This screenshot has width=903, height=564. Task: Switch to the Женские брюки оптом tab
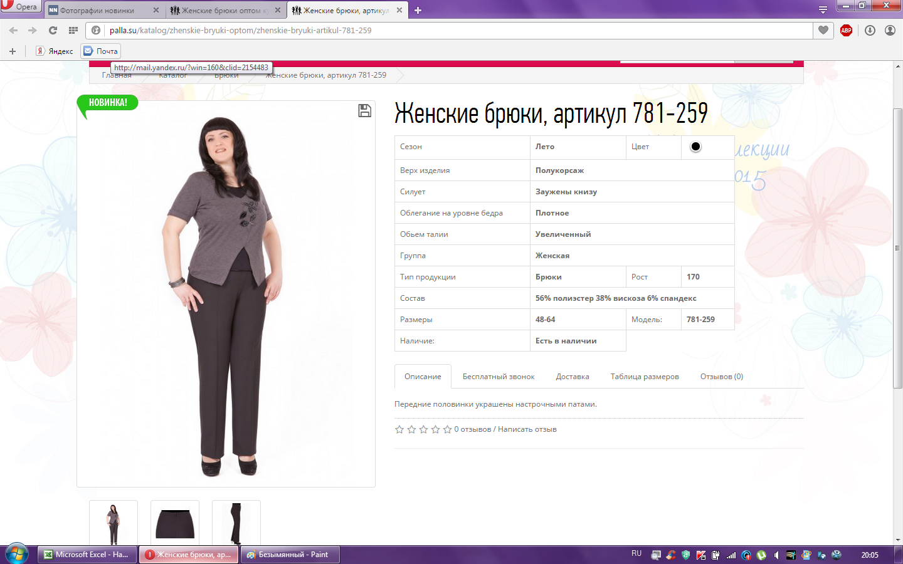224,10
